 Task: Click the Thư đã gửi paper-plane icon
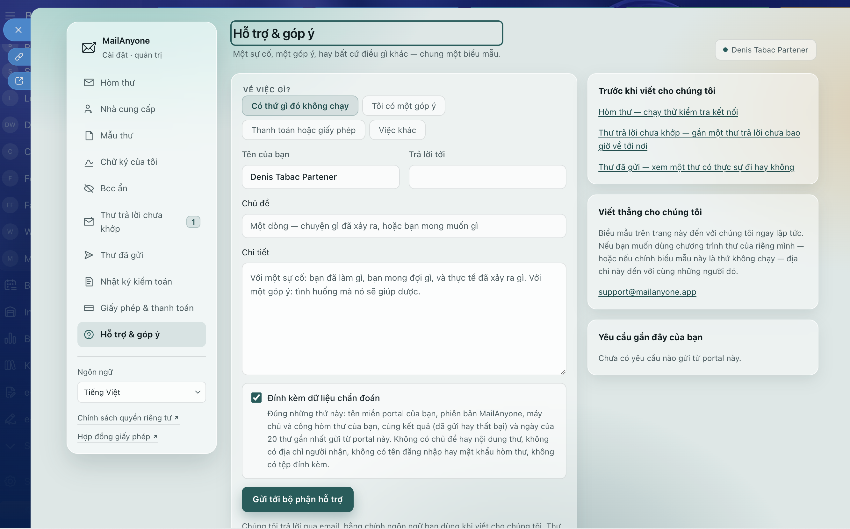(89, 255)
